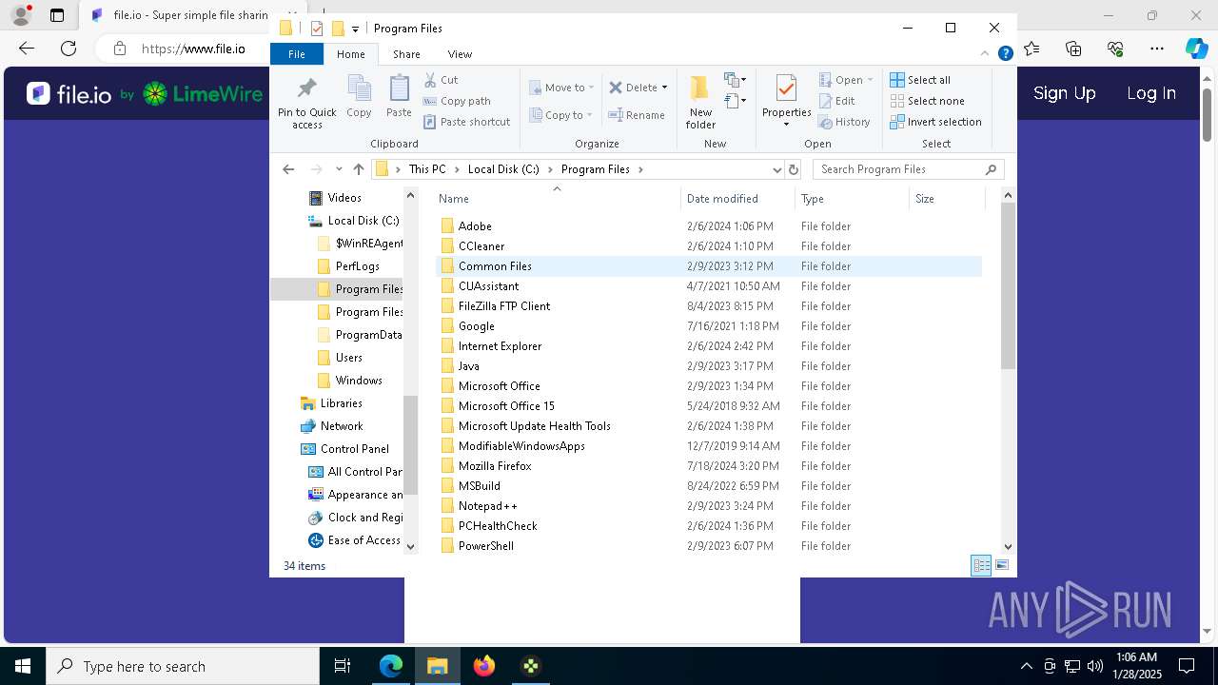Click the Open ribbon button
Image resolution: width=1218 pixels, height=685 pixels.
click(847, 80)
